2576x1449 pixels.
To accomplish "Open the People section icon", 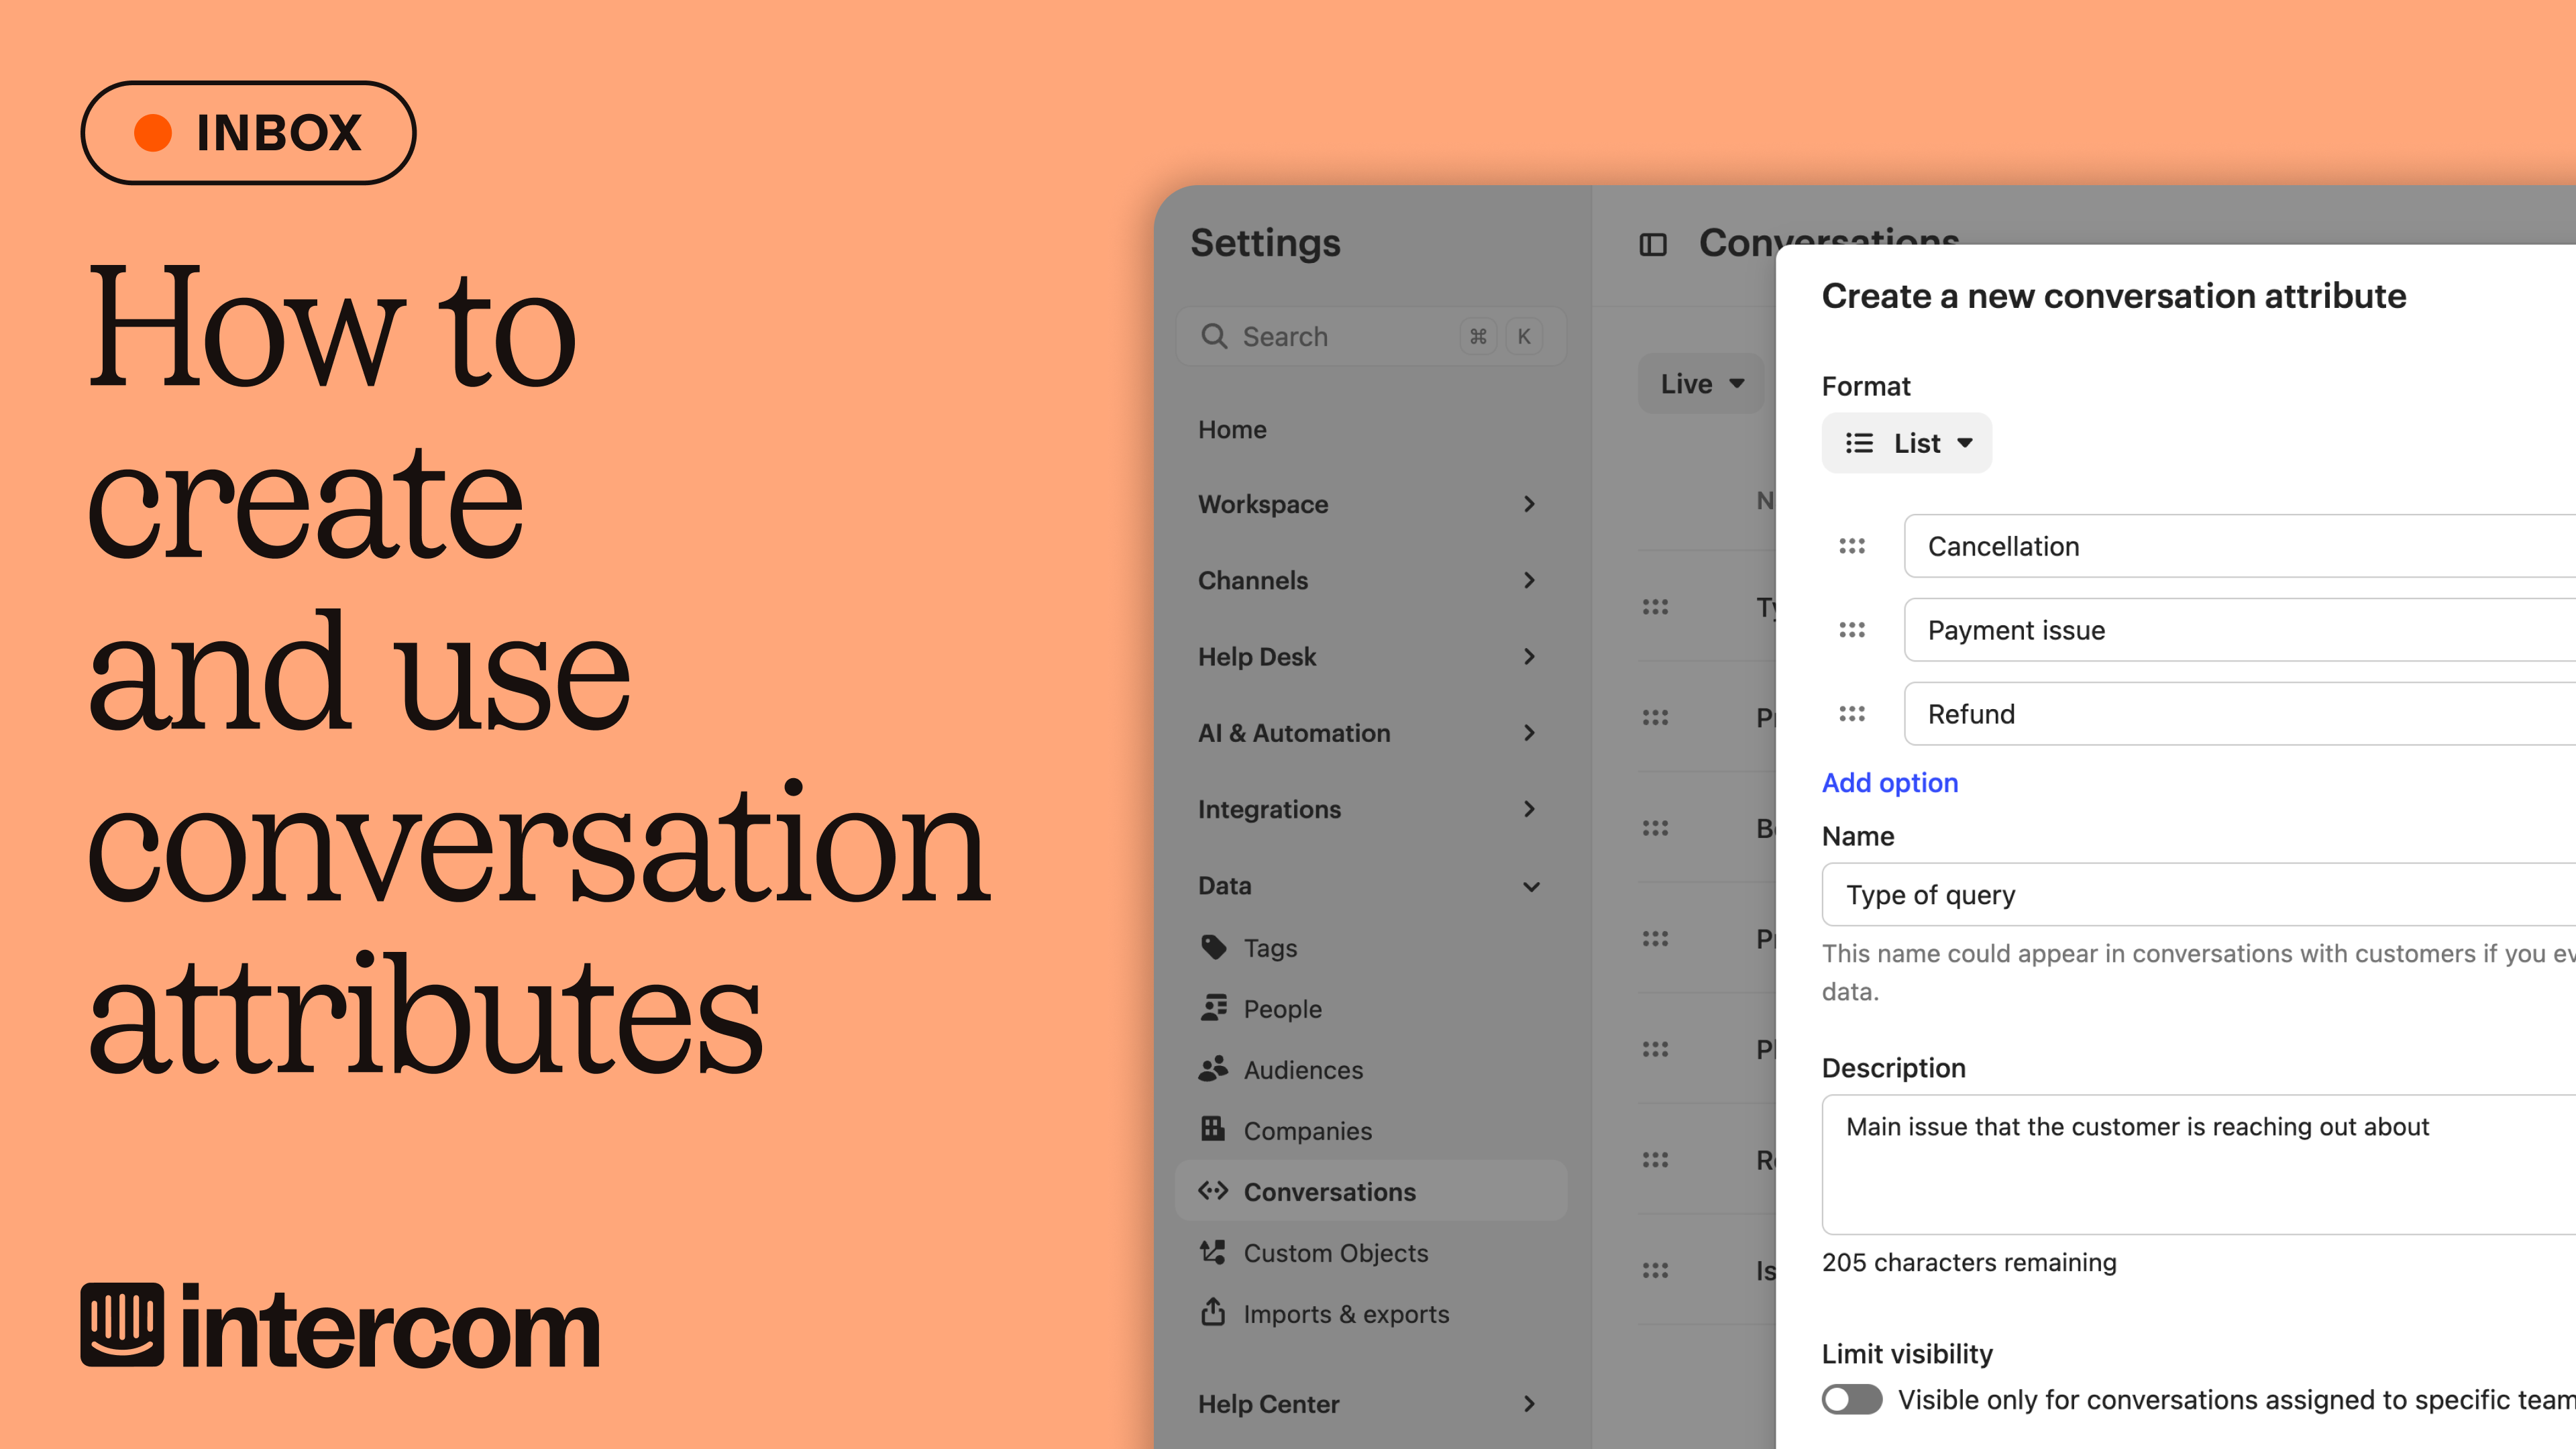I will (1213, 1008).
